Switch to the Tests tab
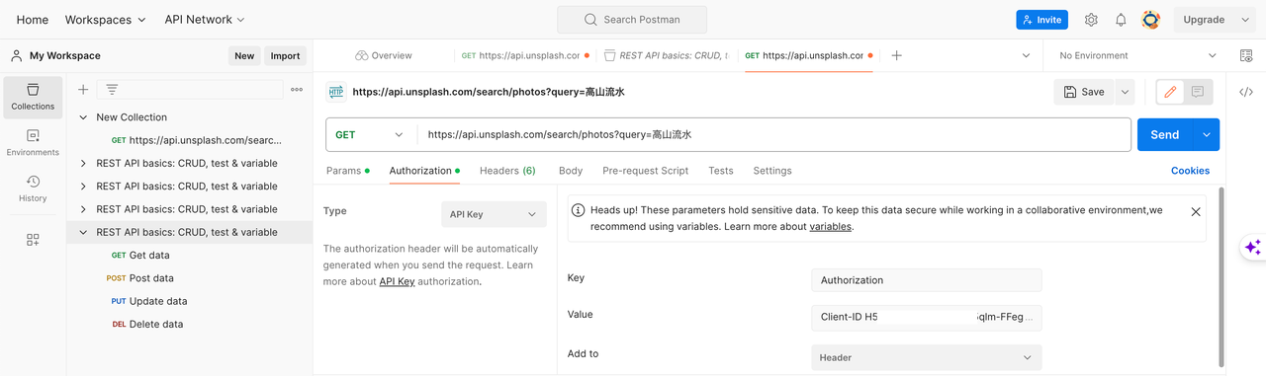Screen dimensions: 1266x376 (x=721, y=171)
